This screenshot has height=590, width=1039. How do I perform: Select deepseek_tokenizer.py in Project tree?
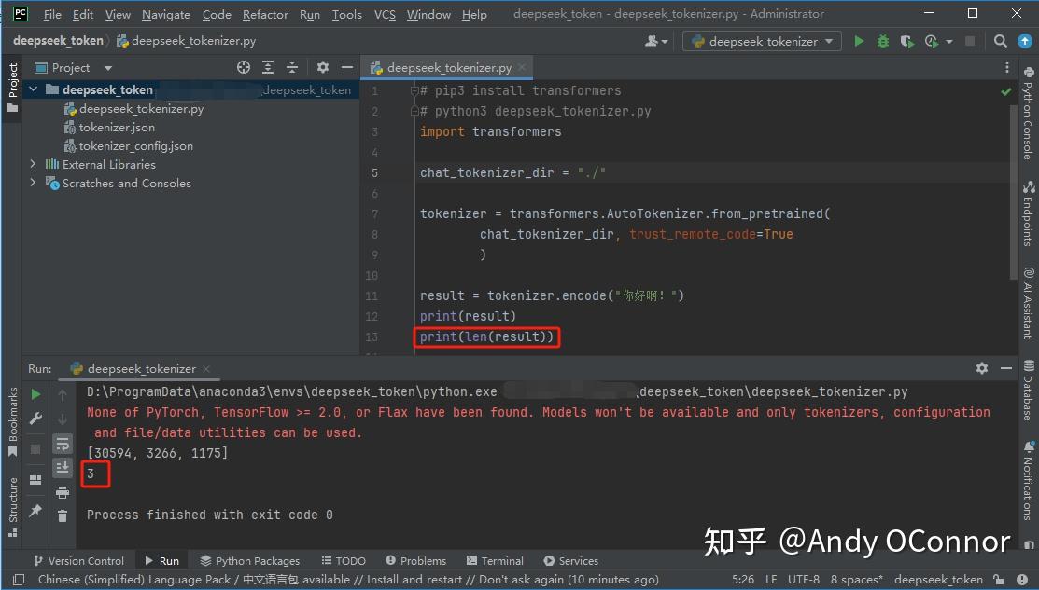[x=141, y=108]
